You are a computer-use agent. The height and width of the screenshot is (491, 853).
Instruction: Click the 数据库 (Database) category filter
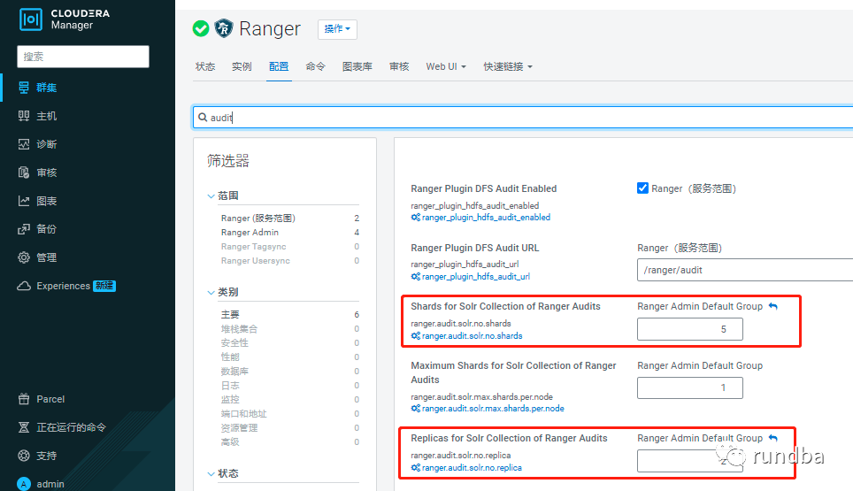point(234,371)
